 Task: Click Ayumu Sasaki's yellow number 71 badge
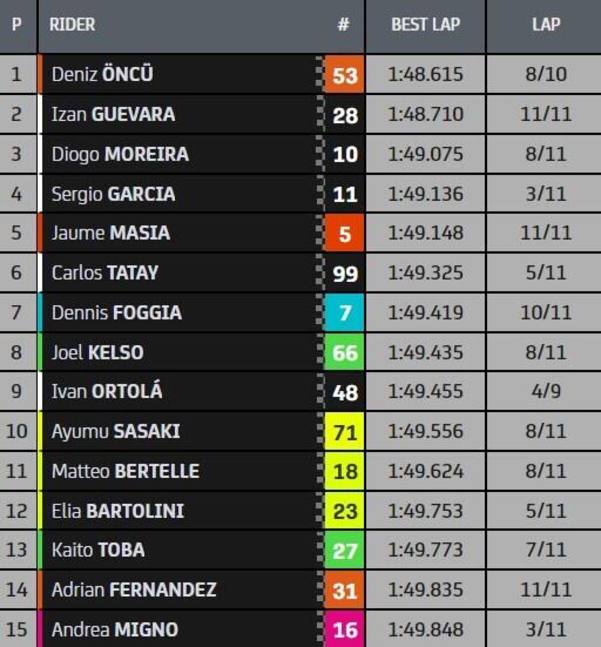pyautogui.click(x=345, y=432)
